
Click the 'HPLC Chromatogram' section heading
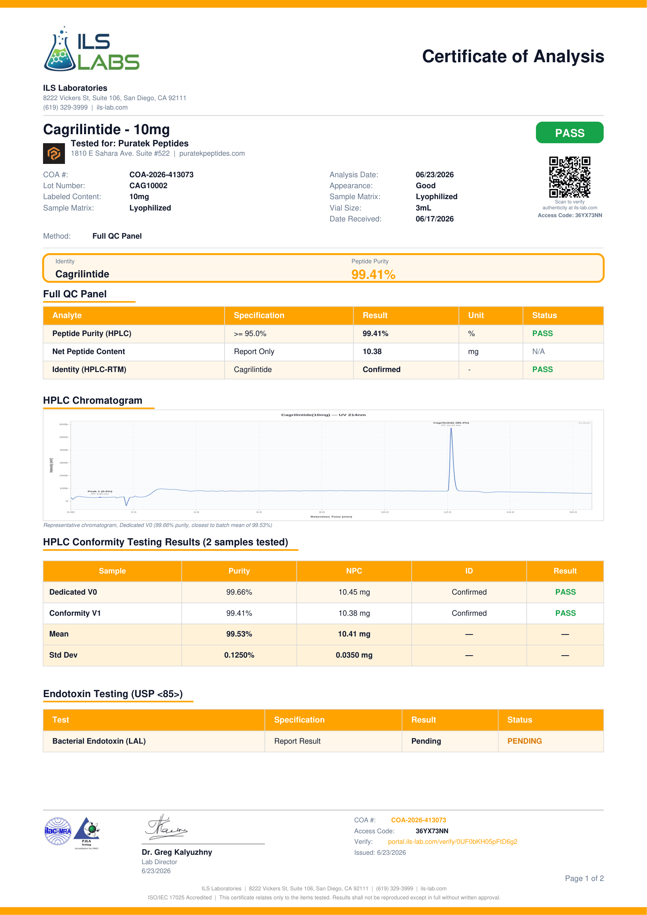pos(92,401)
